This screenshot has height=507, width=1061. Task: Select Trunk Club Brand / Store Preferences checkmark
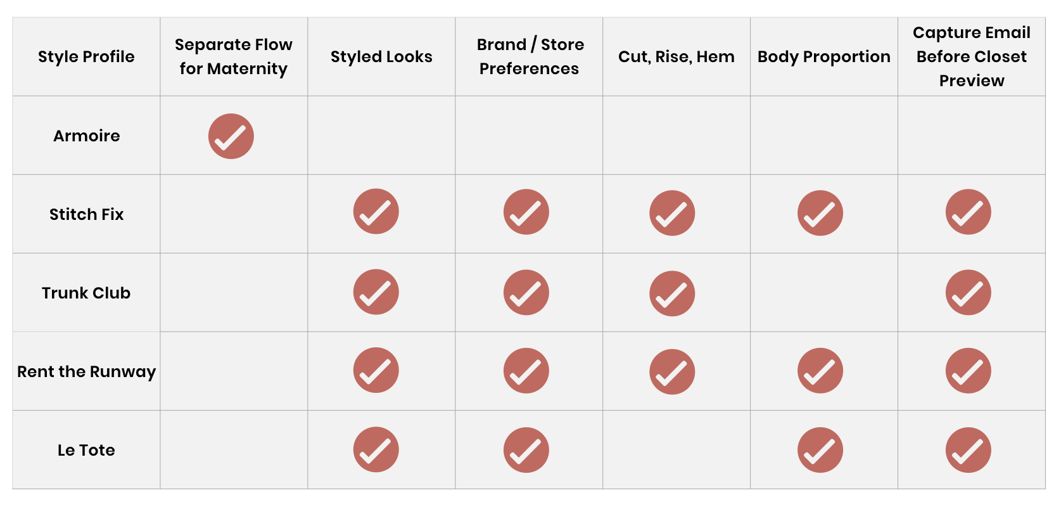click(526, 293)
